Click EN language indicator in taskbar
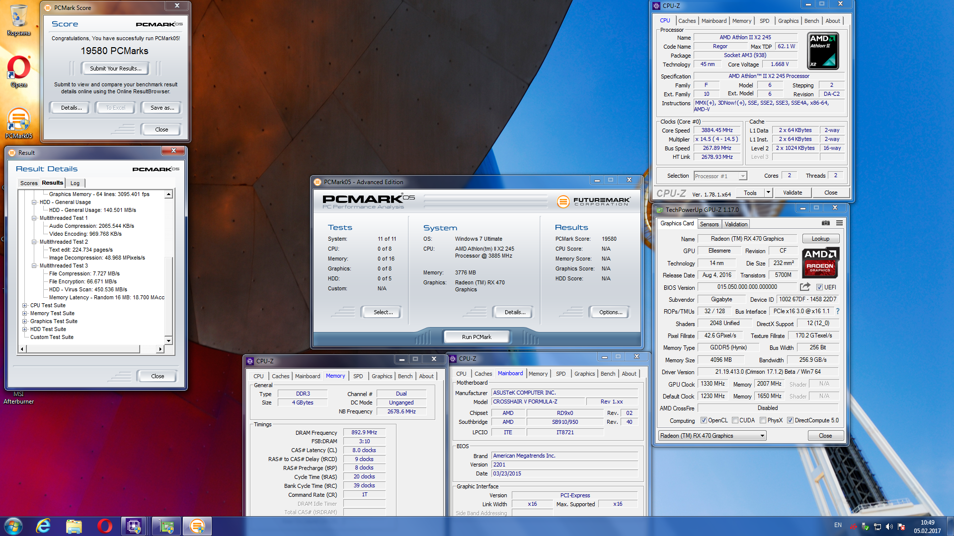Image resolution: width=954 pixels, height=536 pixels. tap(838, 525)
